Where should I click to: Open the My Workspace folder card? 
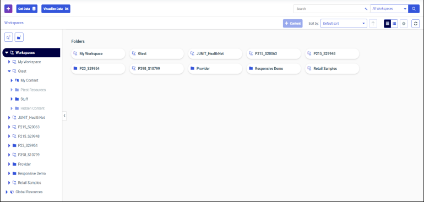[x=98, y=53]
